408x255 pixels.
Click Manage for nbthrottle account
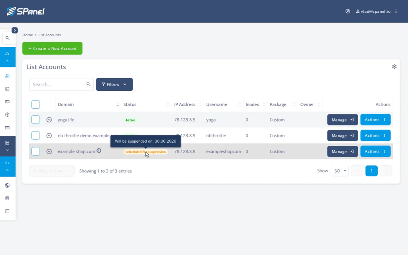[342, 135]
